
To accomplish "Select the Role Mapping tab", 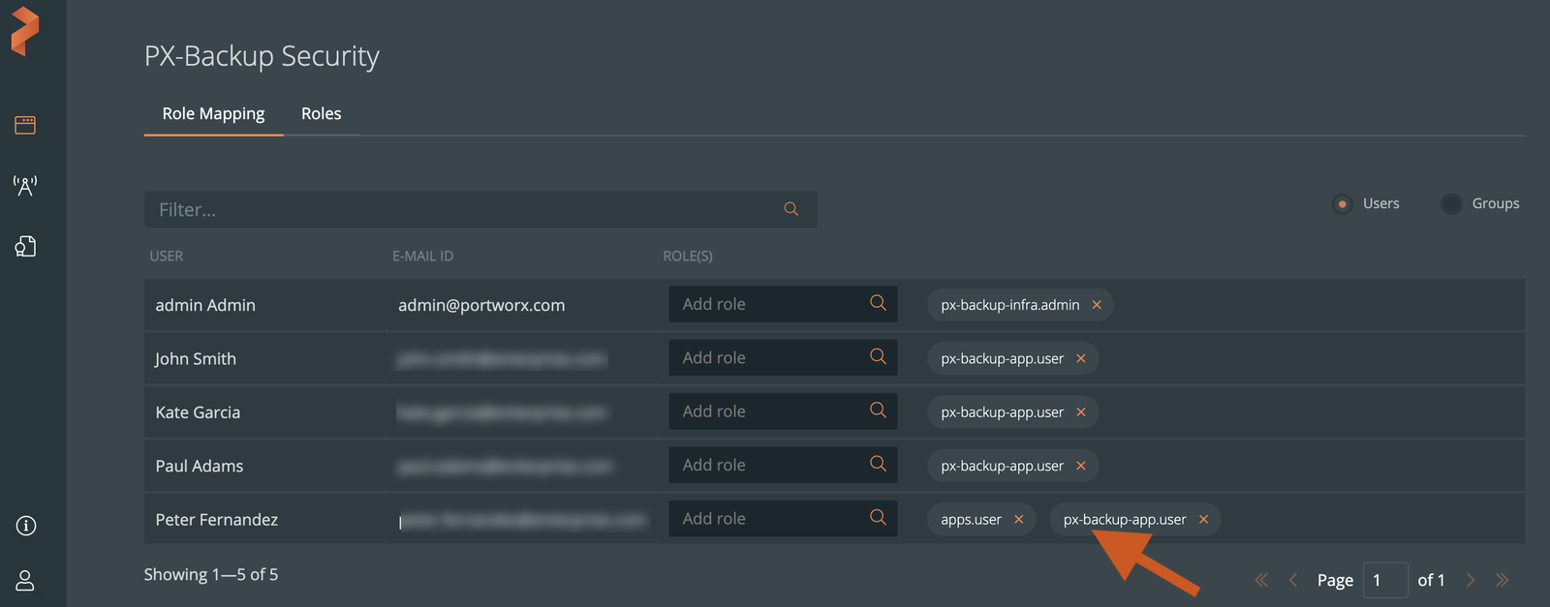I will click(x=213, y=114).
